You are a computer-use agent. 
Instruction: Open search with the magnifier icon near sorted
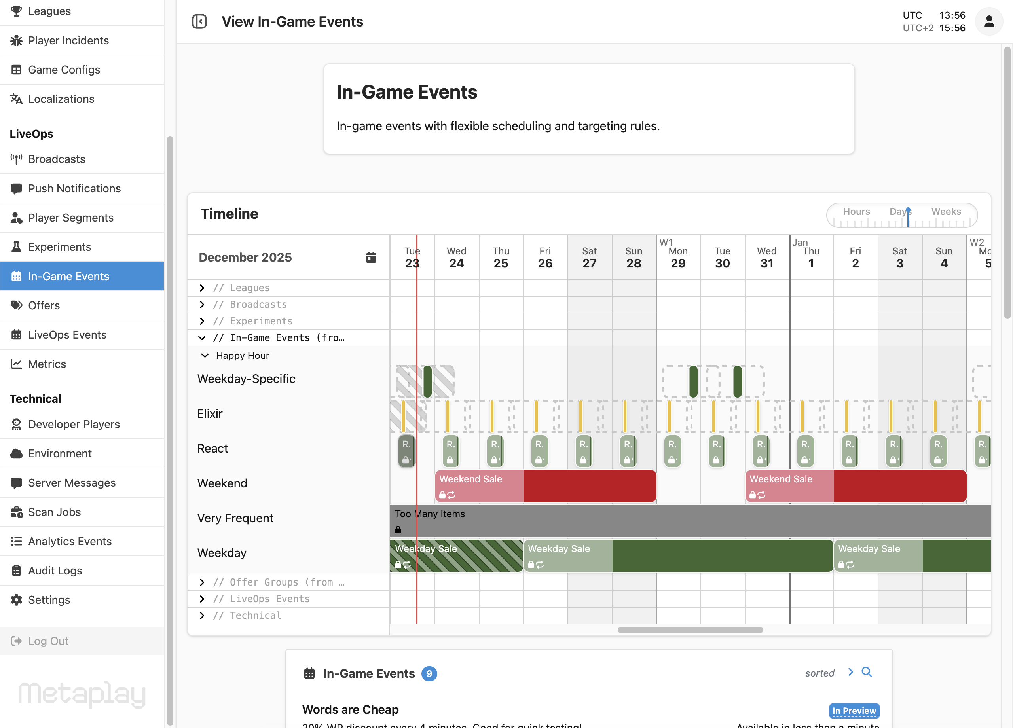pyautogui.click(x=867, y=672)
